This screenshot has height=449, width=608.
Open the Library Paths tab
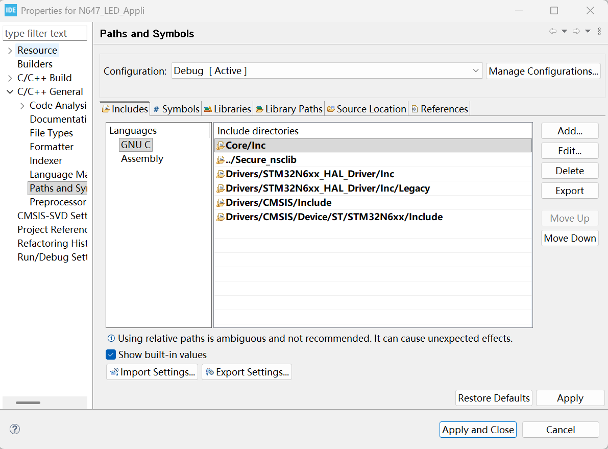tap(289, 109)
